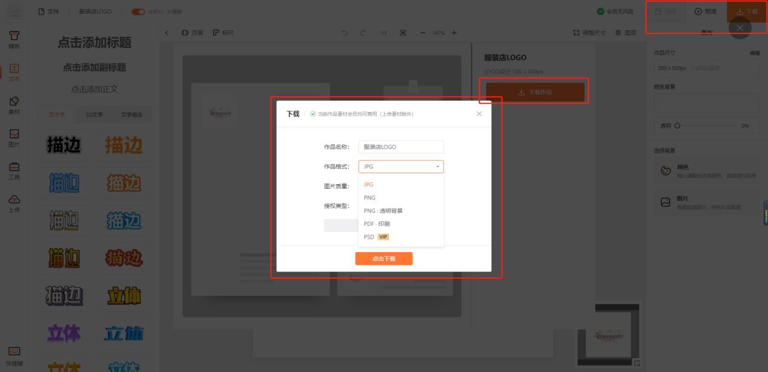
Task: Click the 保存 save button
Action: [665, 12]
